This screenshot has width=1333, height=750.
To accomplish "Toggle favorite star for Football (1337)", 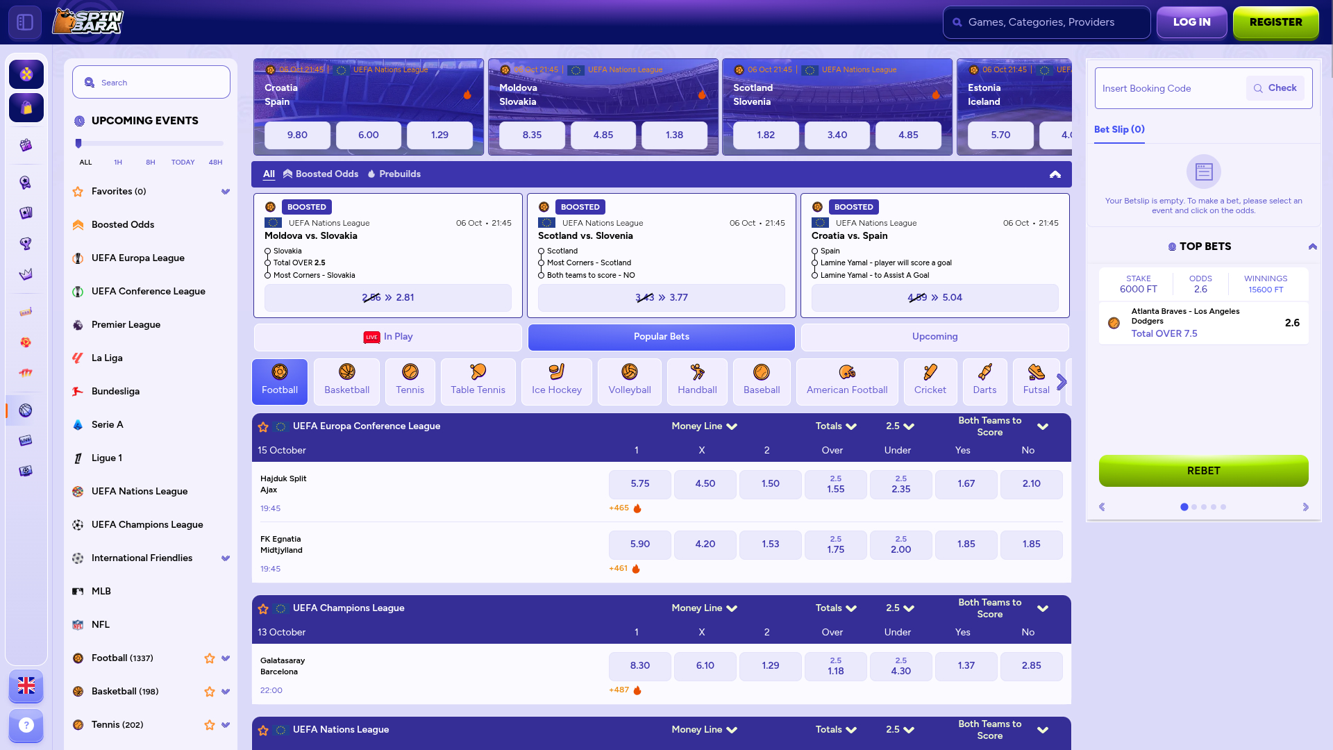I will [209, 658].
